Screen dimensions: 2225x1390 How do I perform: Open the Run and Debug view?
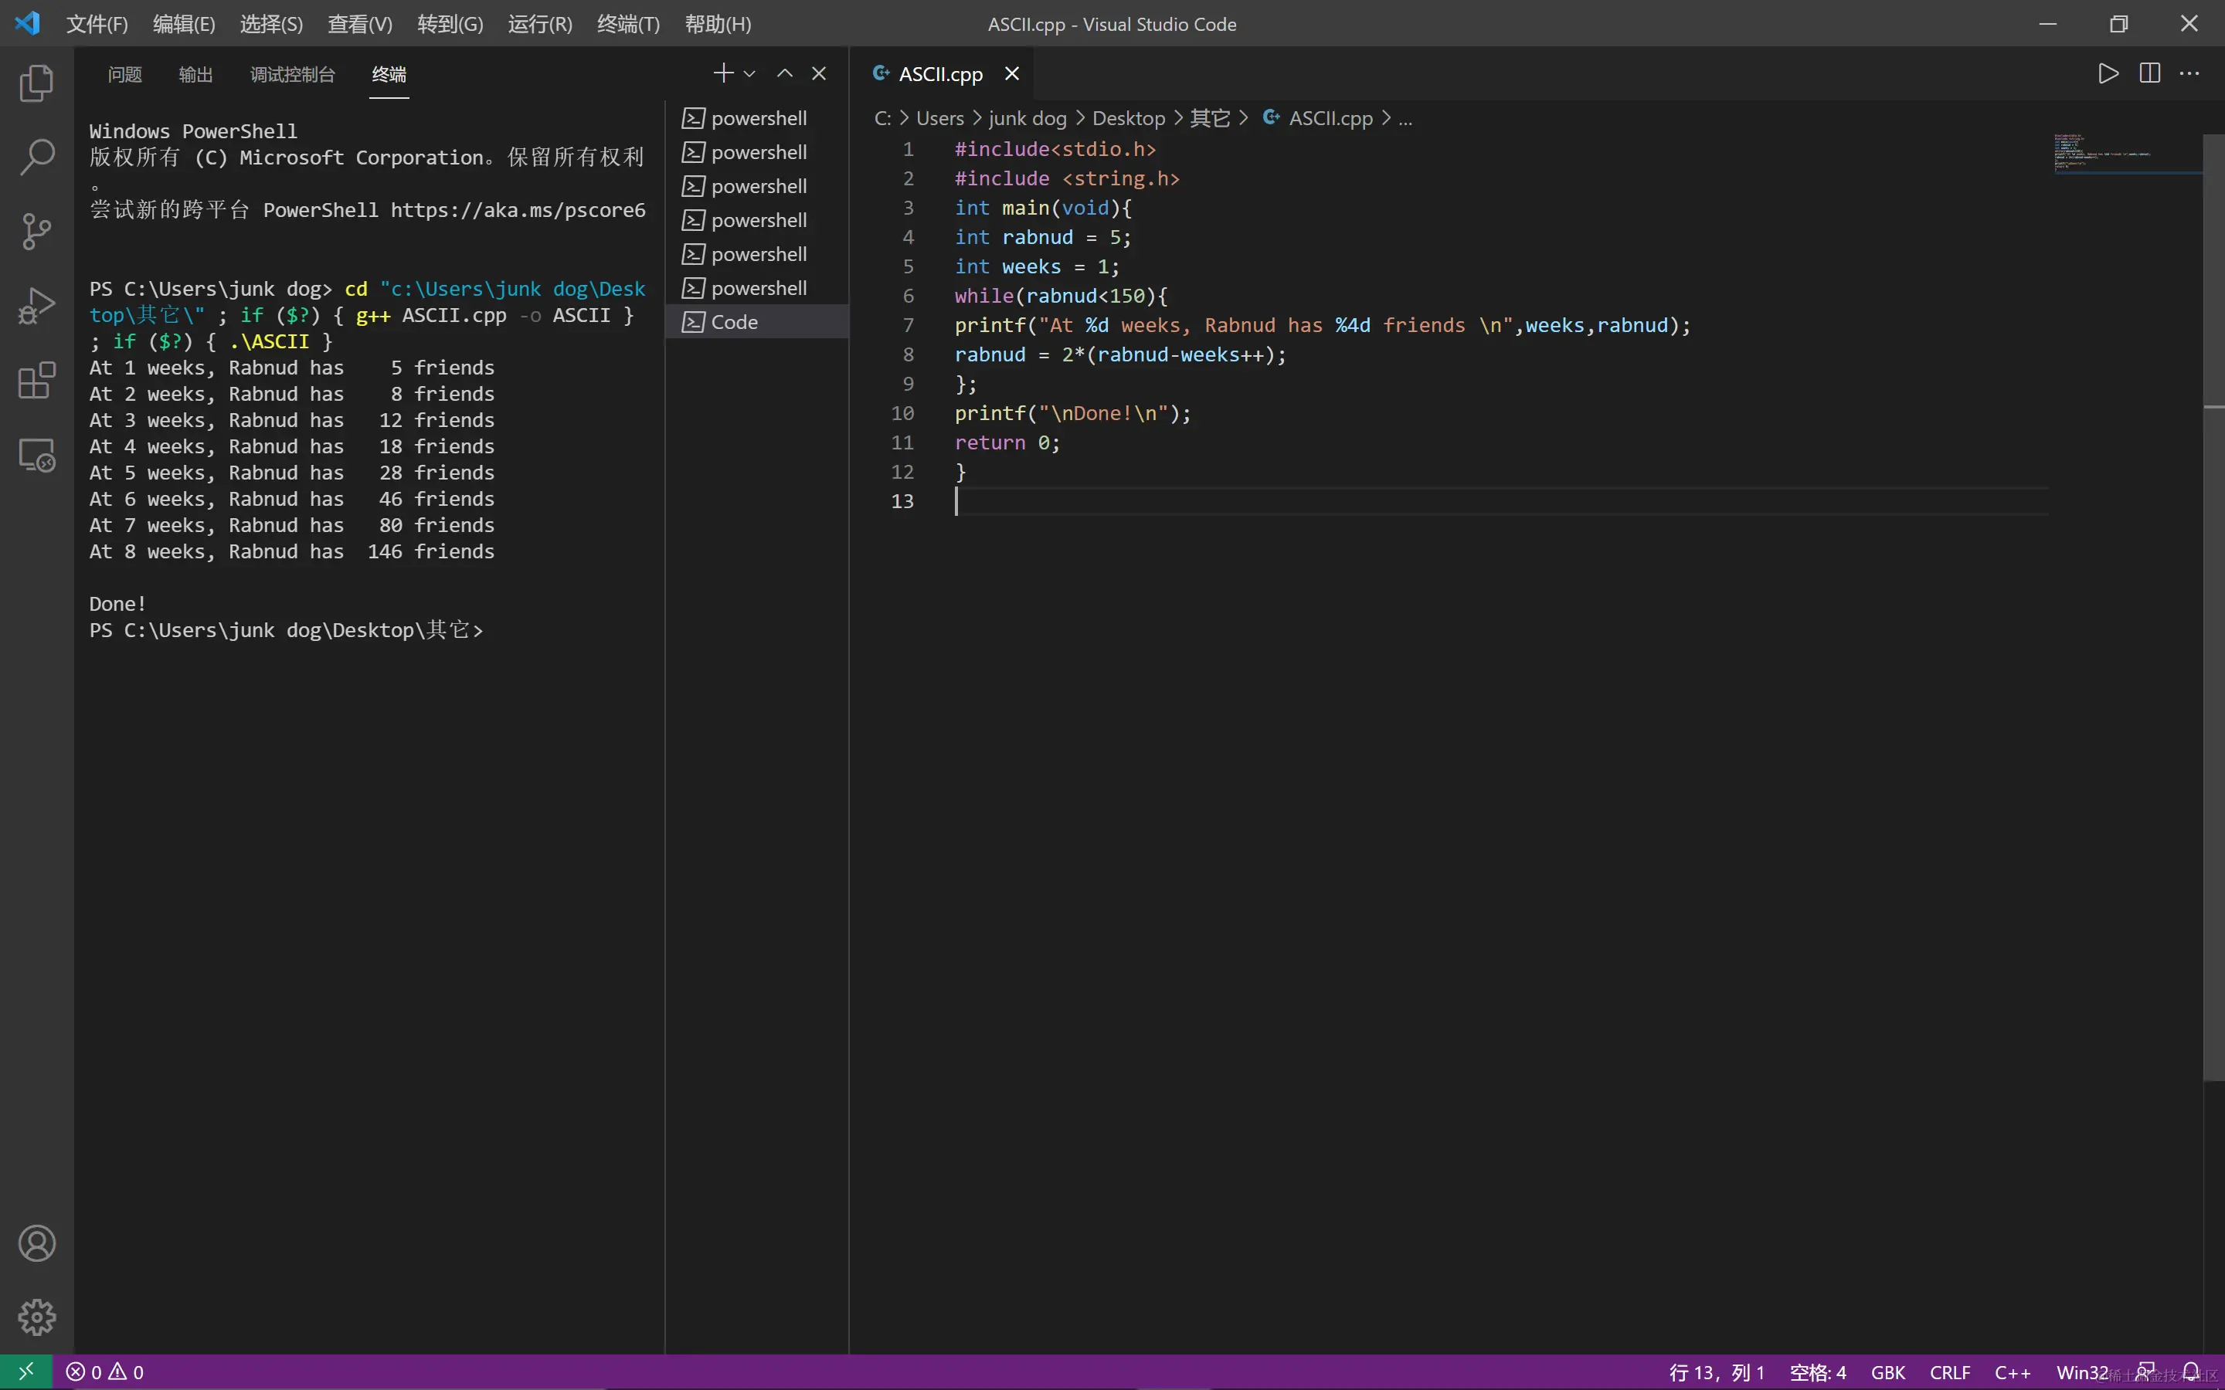[37, 306]
